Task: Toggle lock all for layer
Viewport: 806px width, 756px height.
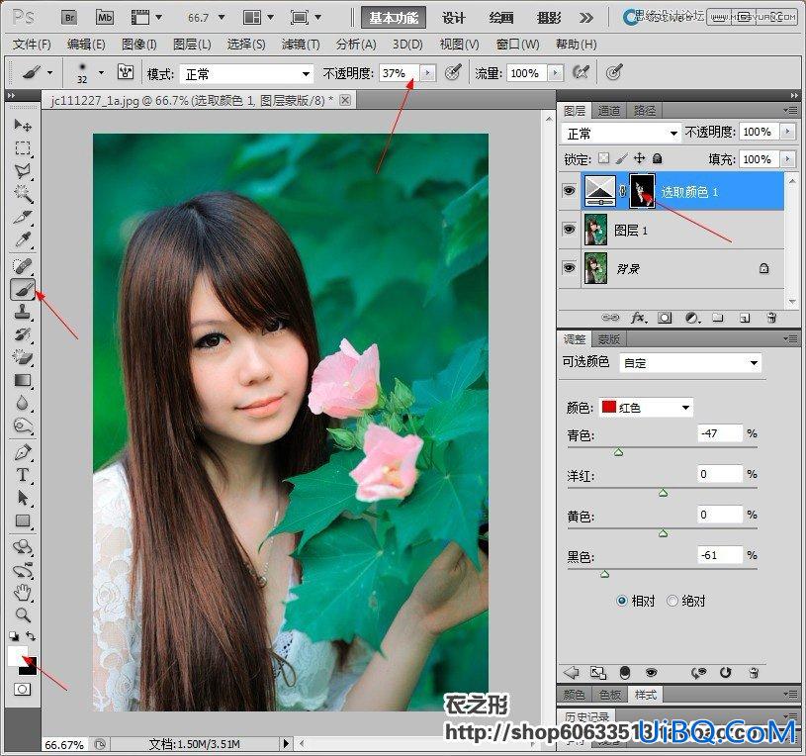Action: (657, 158)
